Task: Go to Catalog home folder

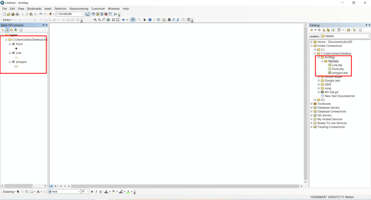Action: [x=328, y=30]
